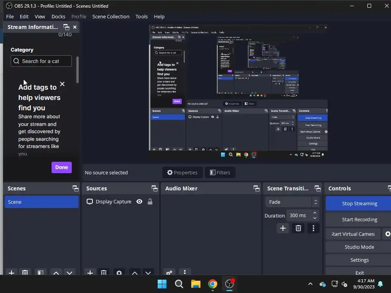Viewport: 391px width, 293px height.
Task: Open the Fade transition dropdown
Action: [x=292, y=202]
